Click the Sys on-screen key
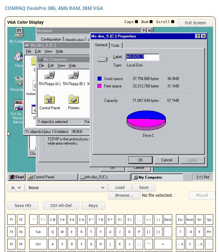This screenshot has width=219, height=252. click(x=209, y=220)
